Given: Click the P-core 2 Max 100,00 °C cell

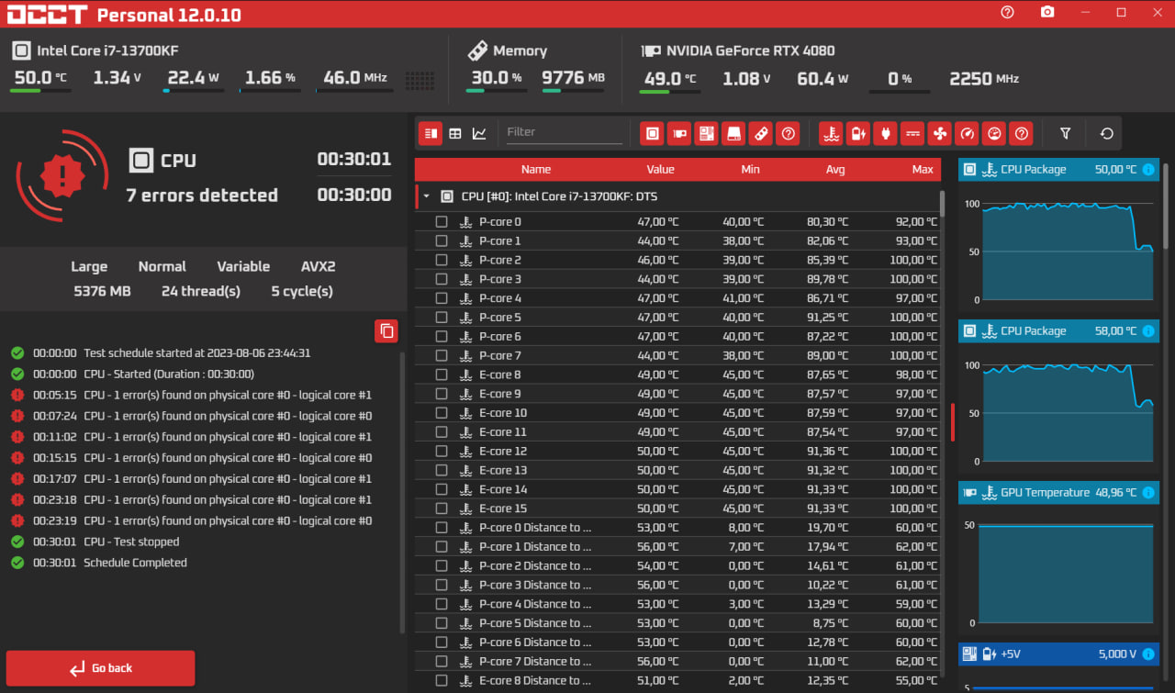Looking at the screenshot, I should point(912,261).
